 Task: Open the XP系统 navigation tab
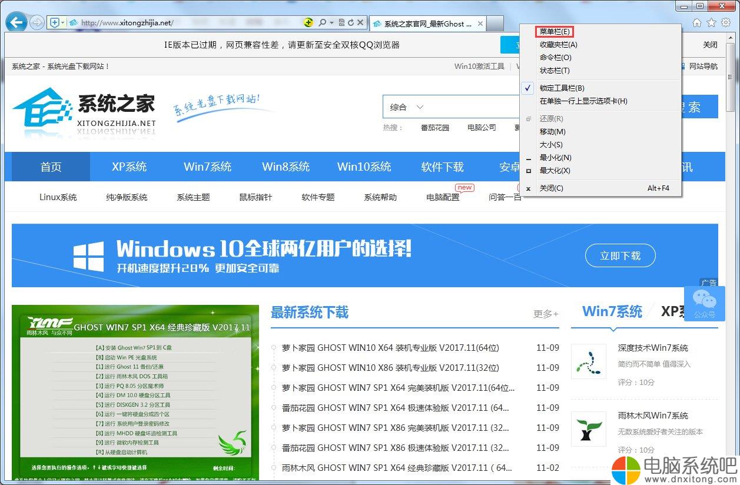(x=130, y=167)
